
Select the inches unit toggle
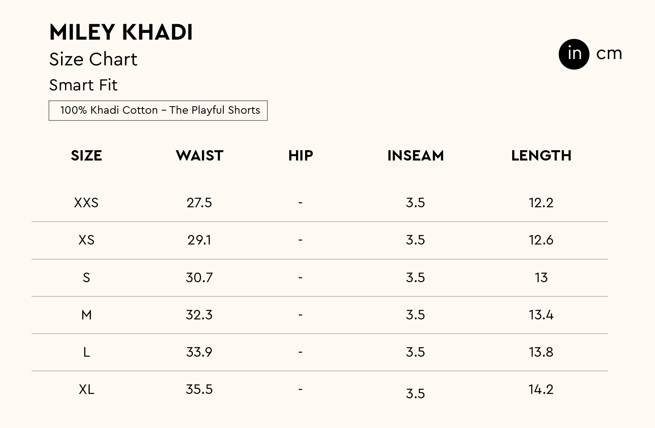(574, 54)
